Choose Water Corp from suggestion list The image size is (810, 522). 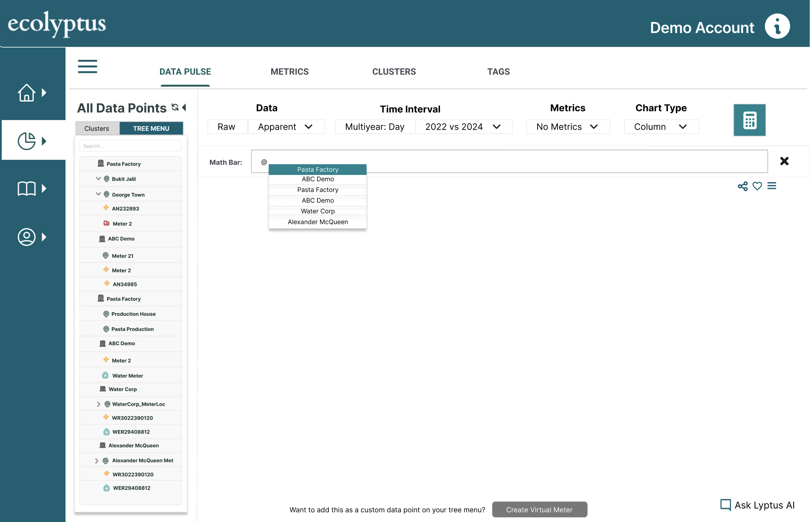(x=318, y=211)
